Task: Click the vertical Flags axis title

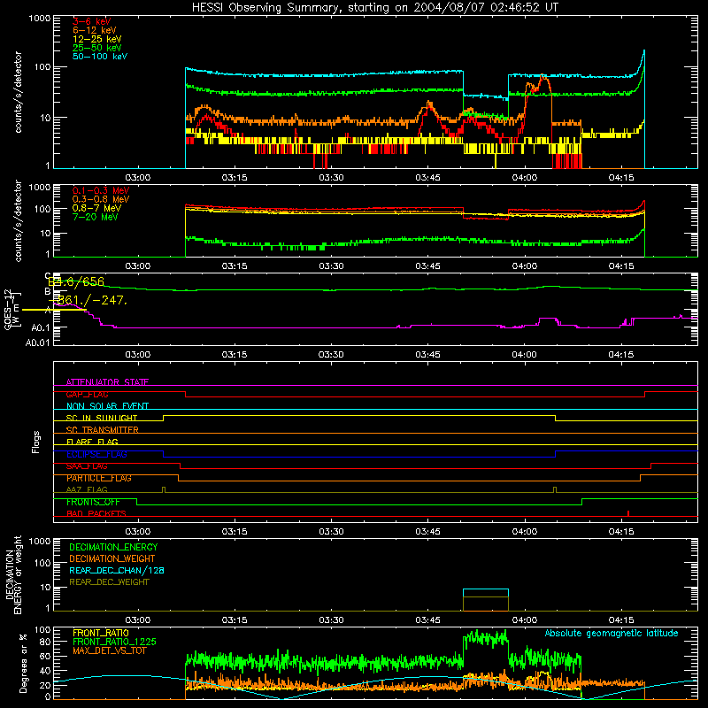Action: tap(36, 442)
